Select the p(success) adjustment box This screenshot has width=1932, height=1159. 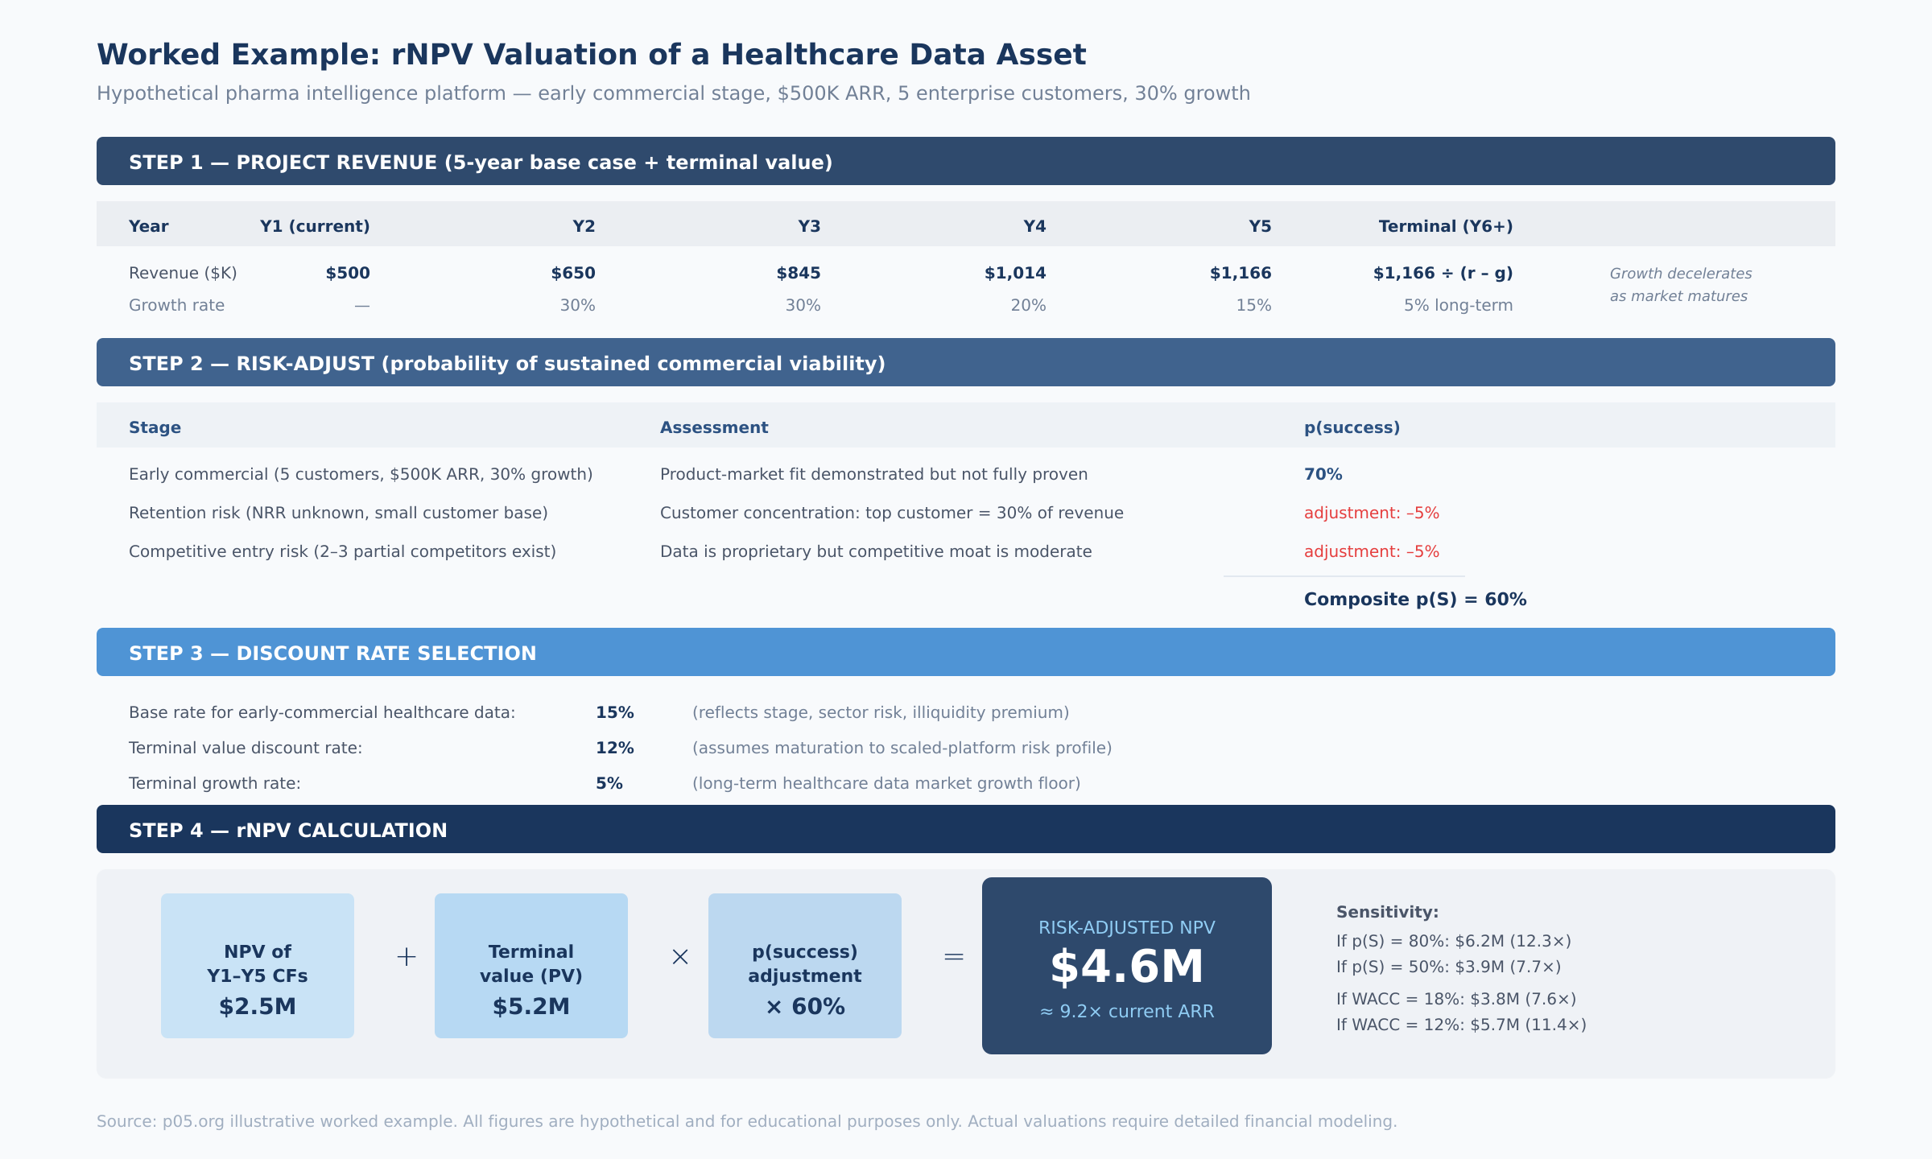tap(805, 966)
